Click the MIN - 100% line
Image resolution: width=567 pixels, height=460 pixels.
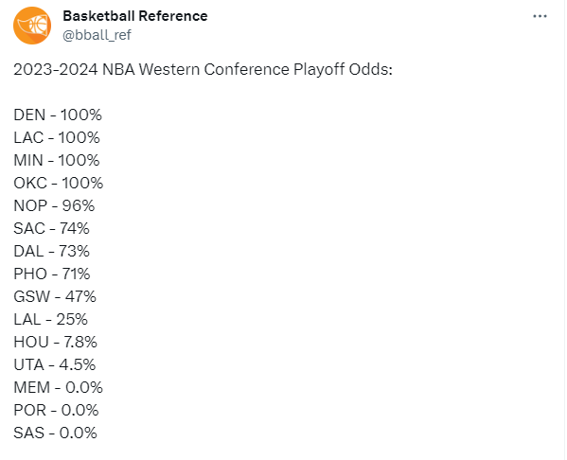coord(57,161)
